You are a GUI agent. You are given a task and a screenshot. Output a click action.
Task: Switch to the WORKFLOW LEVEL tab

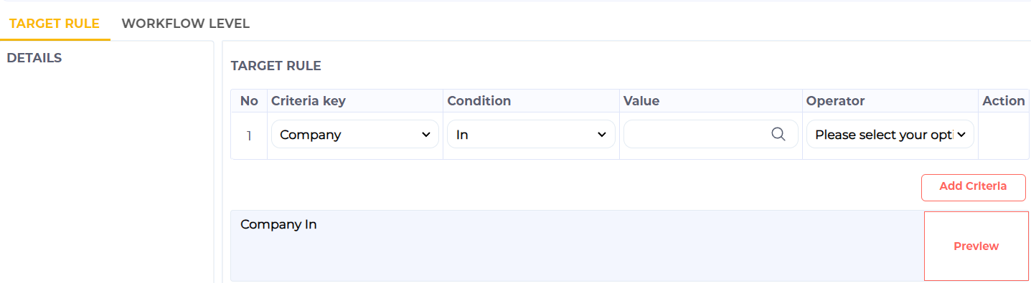186,23
